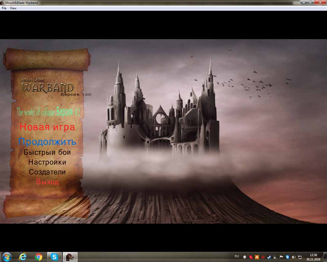The height and width of the screenshot is (262, 327).
Task: Switch the RU input language indicator
Action: point(237,256)
